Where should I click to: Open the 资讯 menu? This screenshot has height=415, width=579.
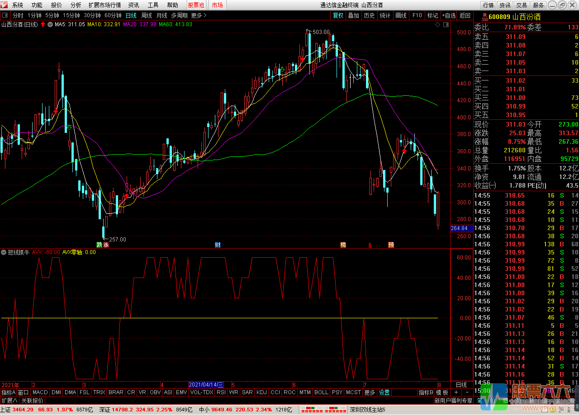(x=133, y=5)
